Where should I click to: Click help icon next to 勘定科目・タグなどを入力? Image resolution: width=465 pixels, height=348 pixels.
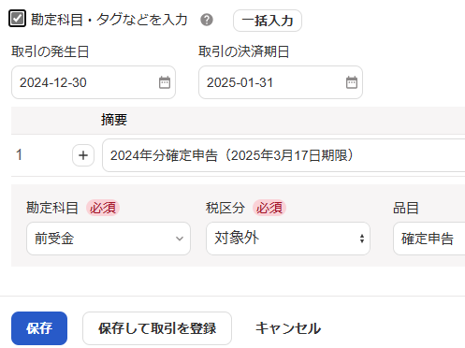pos(207,21)
